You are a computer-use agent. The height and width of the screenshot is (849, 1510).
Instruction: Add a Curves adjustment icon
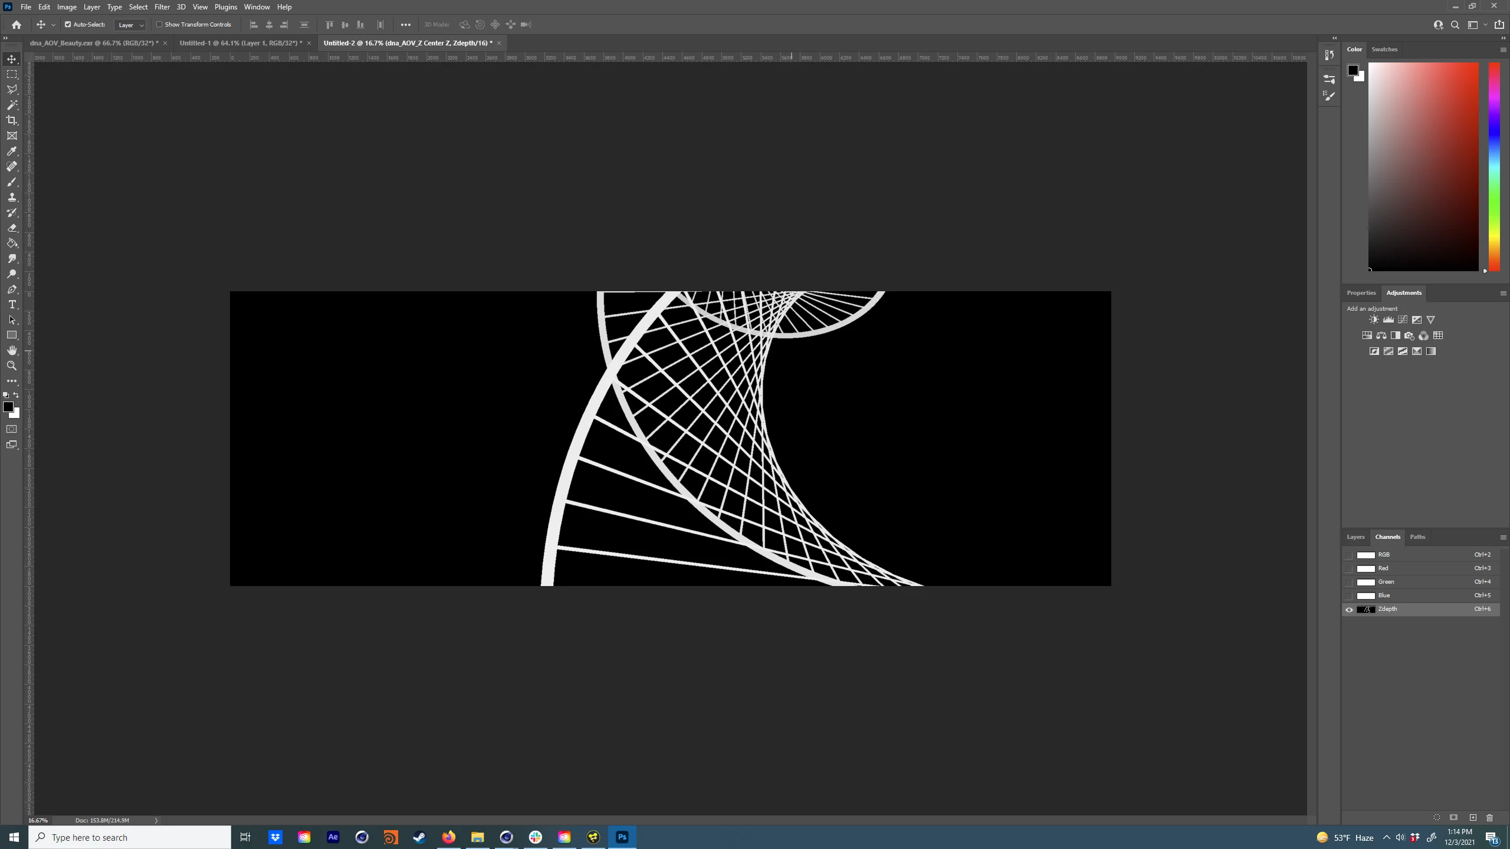coord(1403,320)
